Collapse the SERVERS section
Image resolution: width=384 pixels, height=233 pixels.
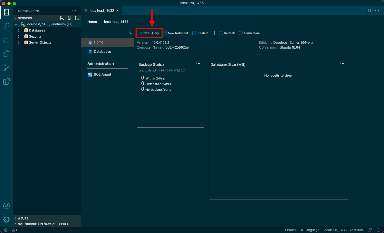(16, 18)
